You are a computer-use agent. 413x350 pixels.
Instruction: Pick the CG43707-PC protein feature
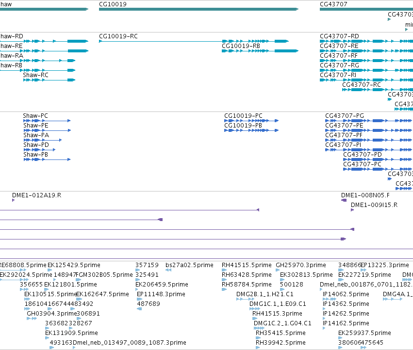pos(378,169)
